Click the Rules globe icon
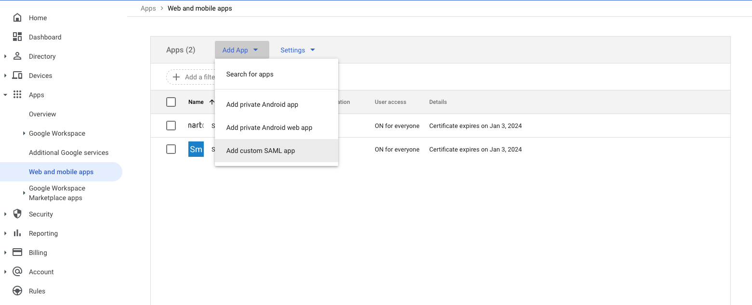The image size is (752, 305). click(17, 291)
